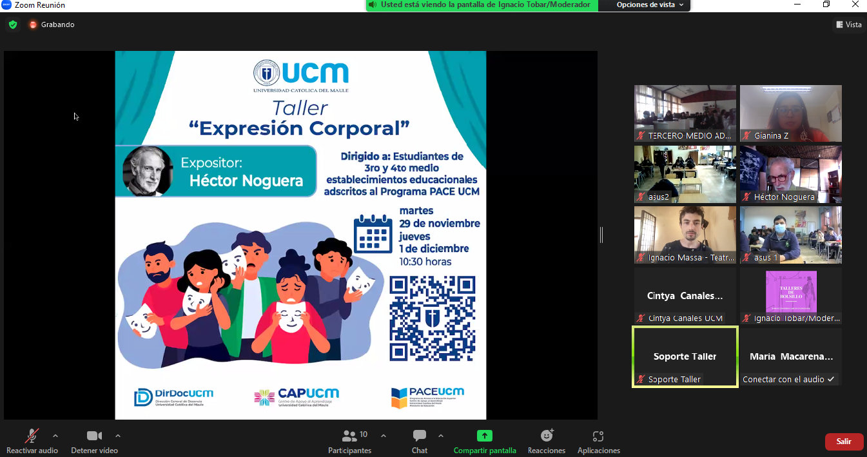Image resolution: width=867 pixels, height=457 pixels.
Task: Toggle Detener vídeo camera
Action: 94,436
